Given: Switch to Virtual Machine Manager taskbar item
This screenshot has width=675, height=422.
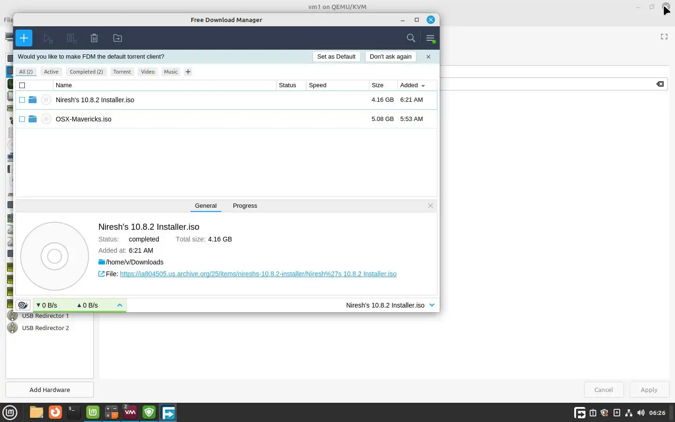Looking at the screenshot, I should (x=130, y=412).
